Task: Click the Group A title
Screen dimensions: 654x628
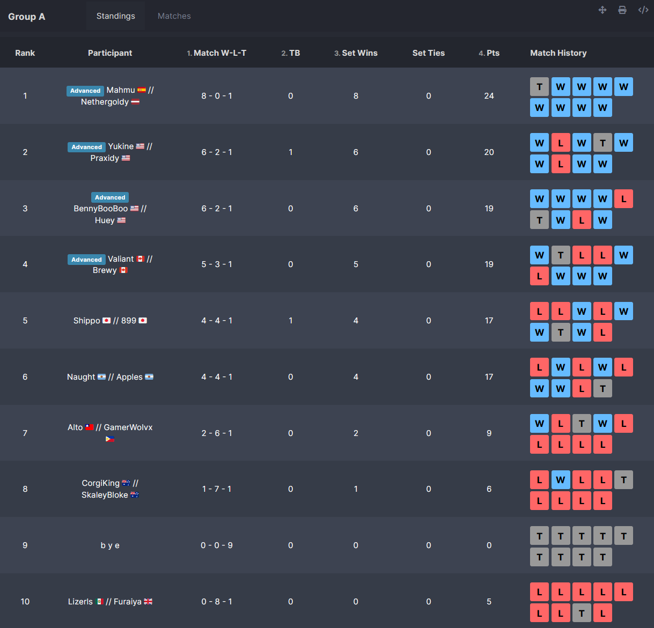Action: coord(27,17)
